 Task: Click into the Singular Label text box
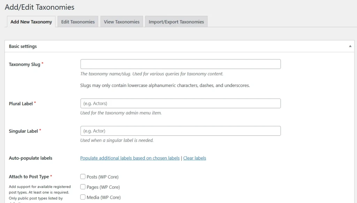[x=180, y=131]
